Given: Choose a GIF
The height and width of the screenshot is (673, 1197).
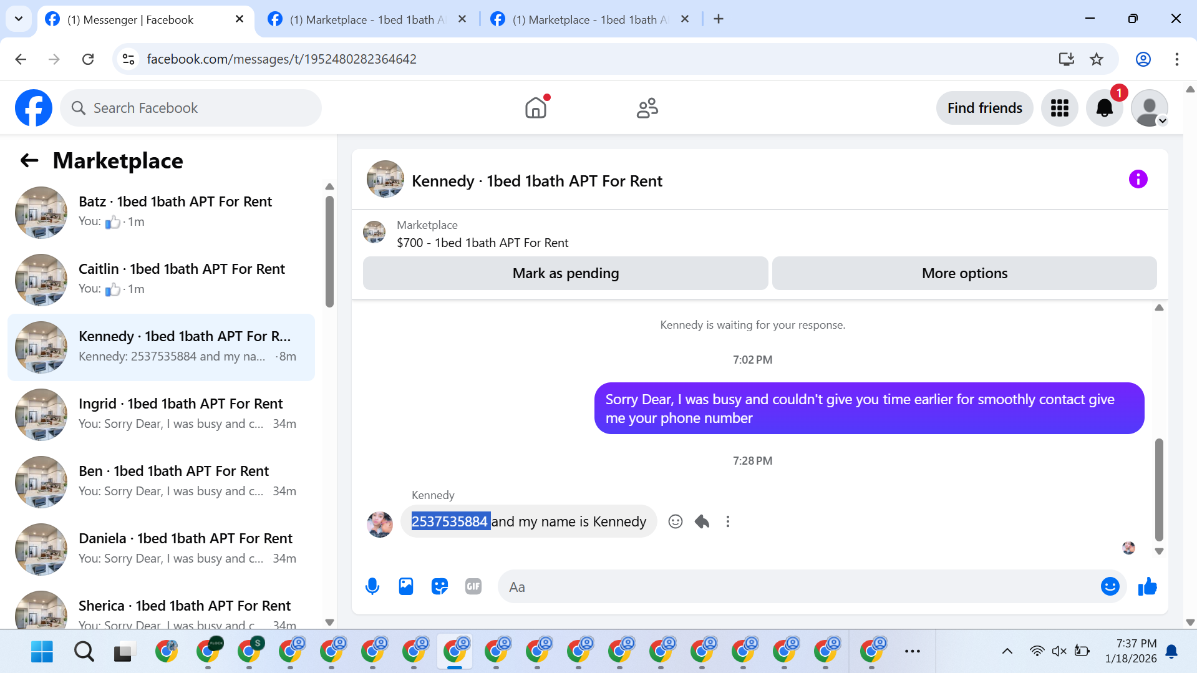Looking at the screenshot, I should 473,586.
